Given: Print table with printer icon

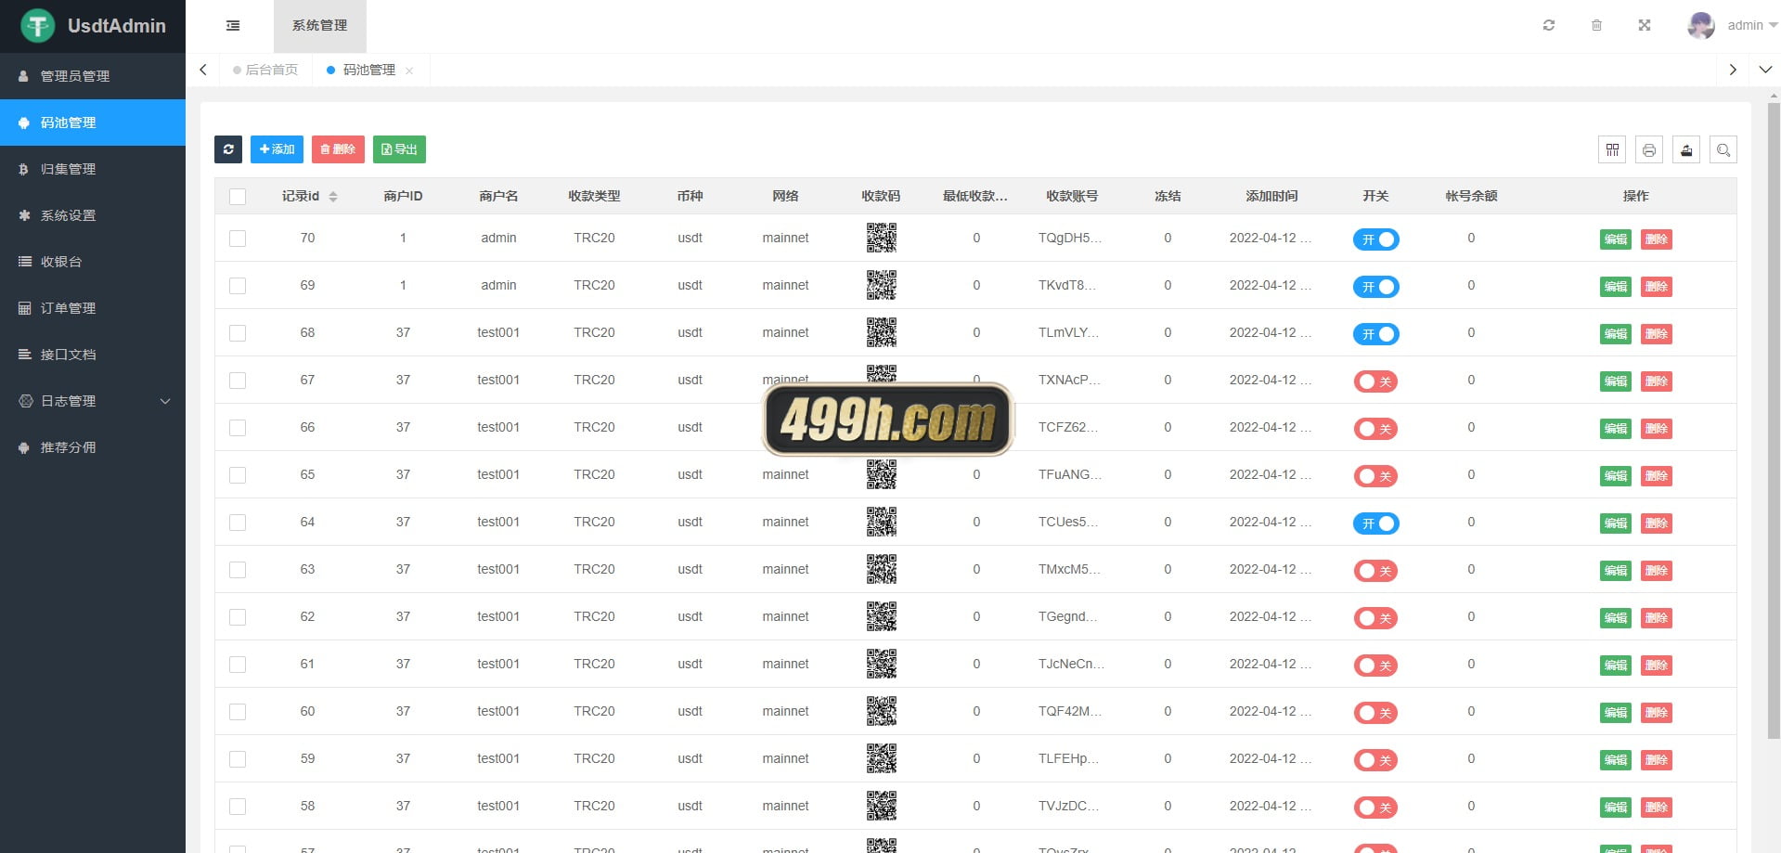Looking at the screenshot, I should coord(1649,149).
